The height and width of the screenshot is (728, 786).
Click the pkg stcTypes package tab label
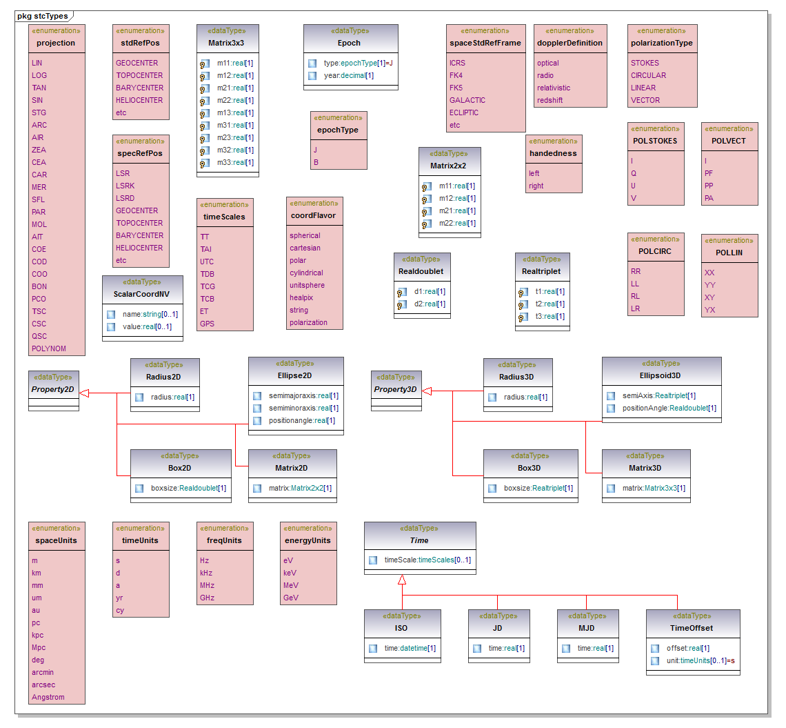click(43, 15)
